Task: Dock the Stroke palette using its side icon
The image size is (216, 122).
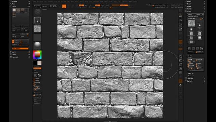Action: [29, 1]
